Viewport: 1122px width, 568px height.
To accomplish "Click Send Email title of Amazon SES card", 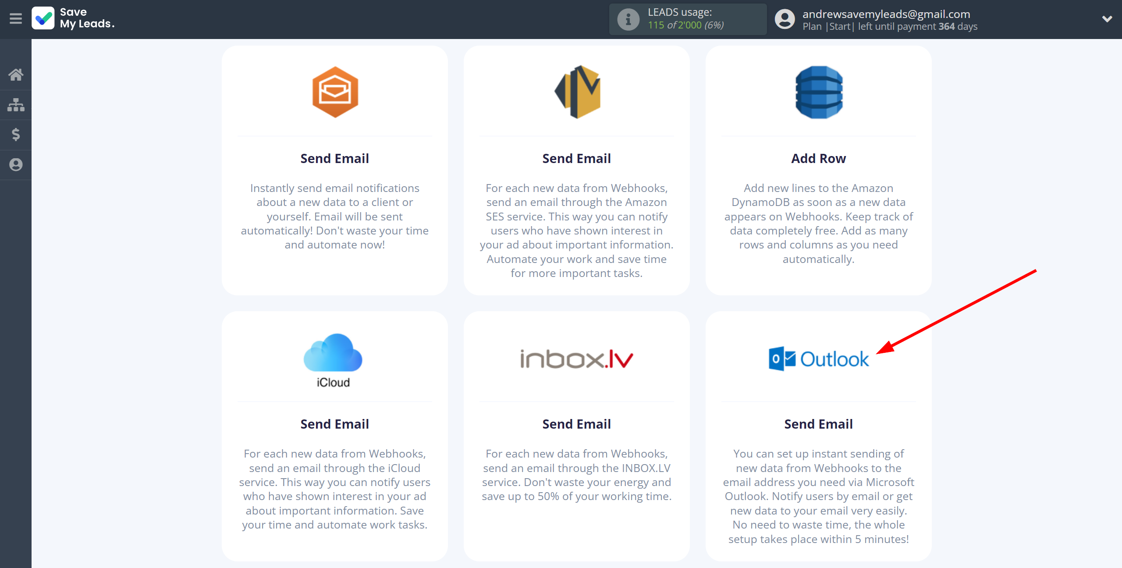I will click(577, 158).
